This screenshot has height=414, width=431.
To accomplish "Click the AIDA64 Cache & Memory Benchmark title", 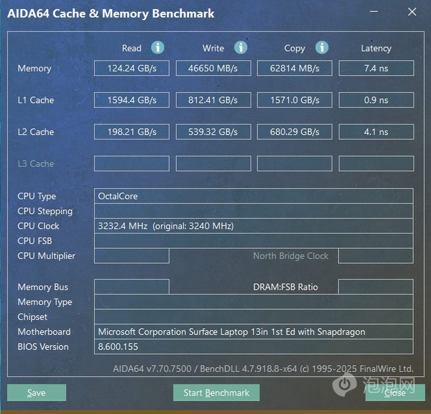I will coord(111,13).
